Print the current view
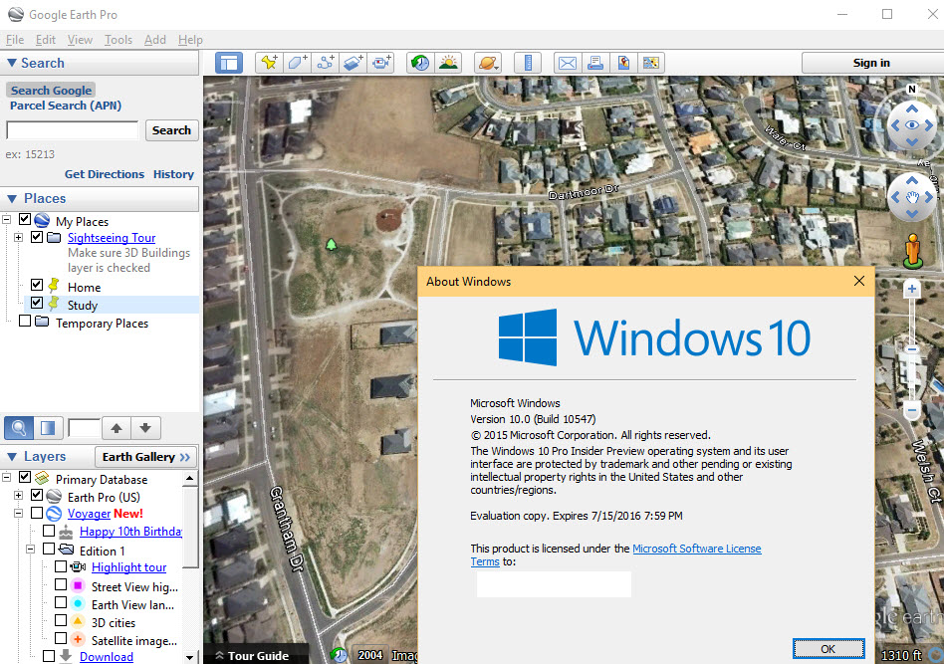Viewport: 944px width, 664px height. tap(595, 63)
